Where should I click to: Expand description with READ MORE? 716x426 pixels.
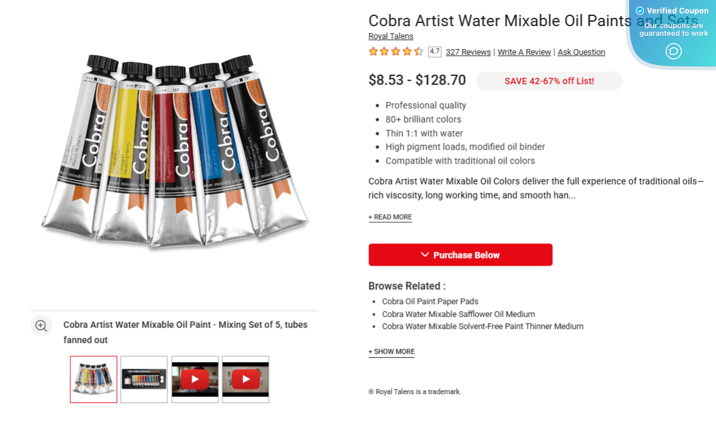click(x=390, y=217)
